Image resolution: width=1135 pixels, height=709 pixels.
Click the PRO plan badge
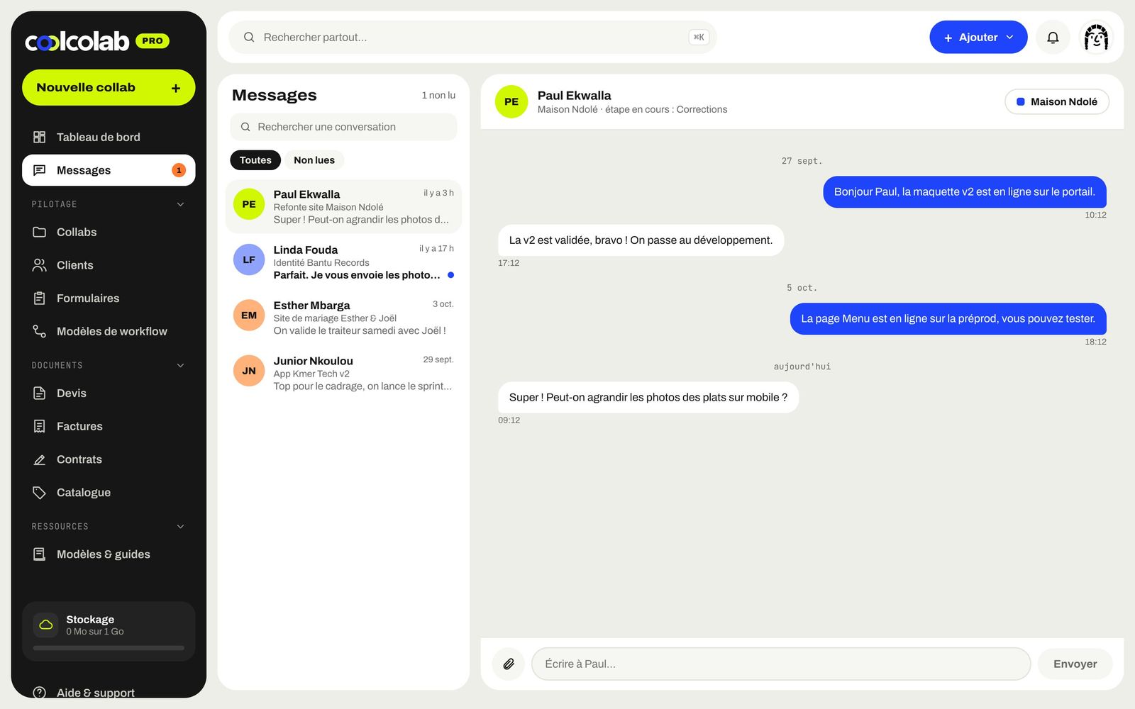point(153,41)
